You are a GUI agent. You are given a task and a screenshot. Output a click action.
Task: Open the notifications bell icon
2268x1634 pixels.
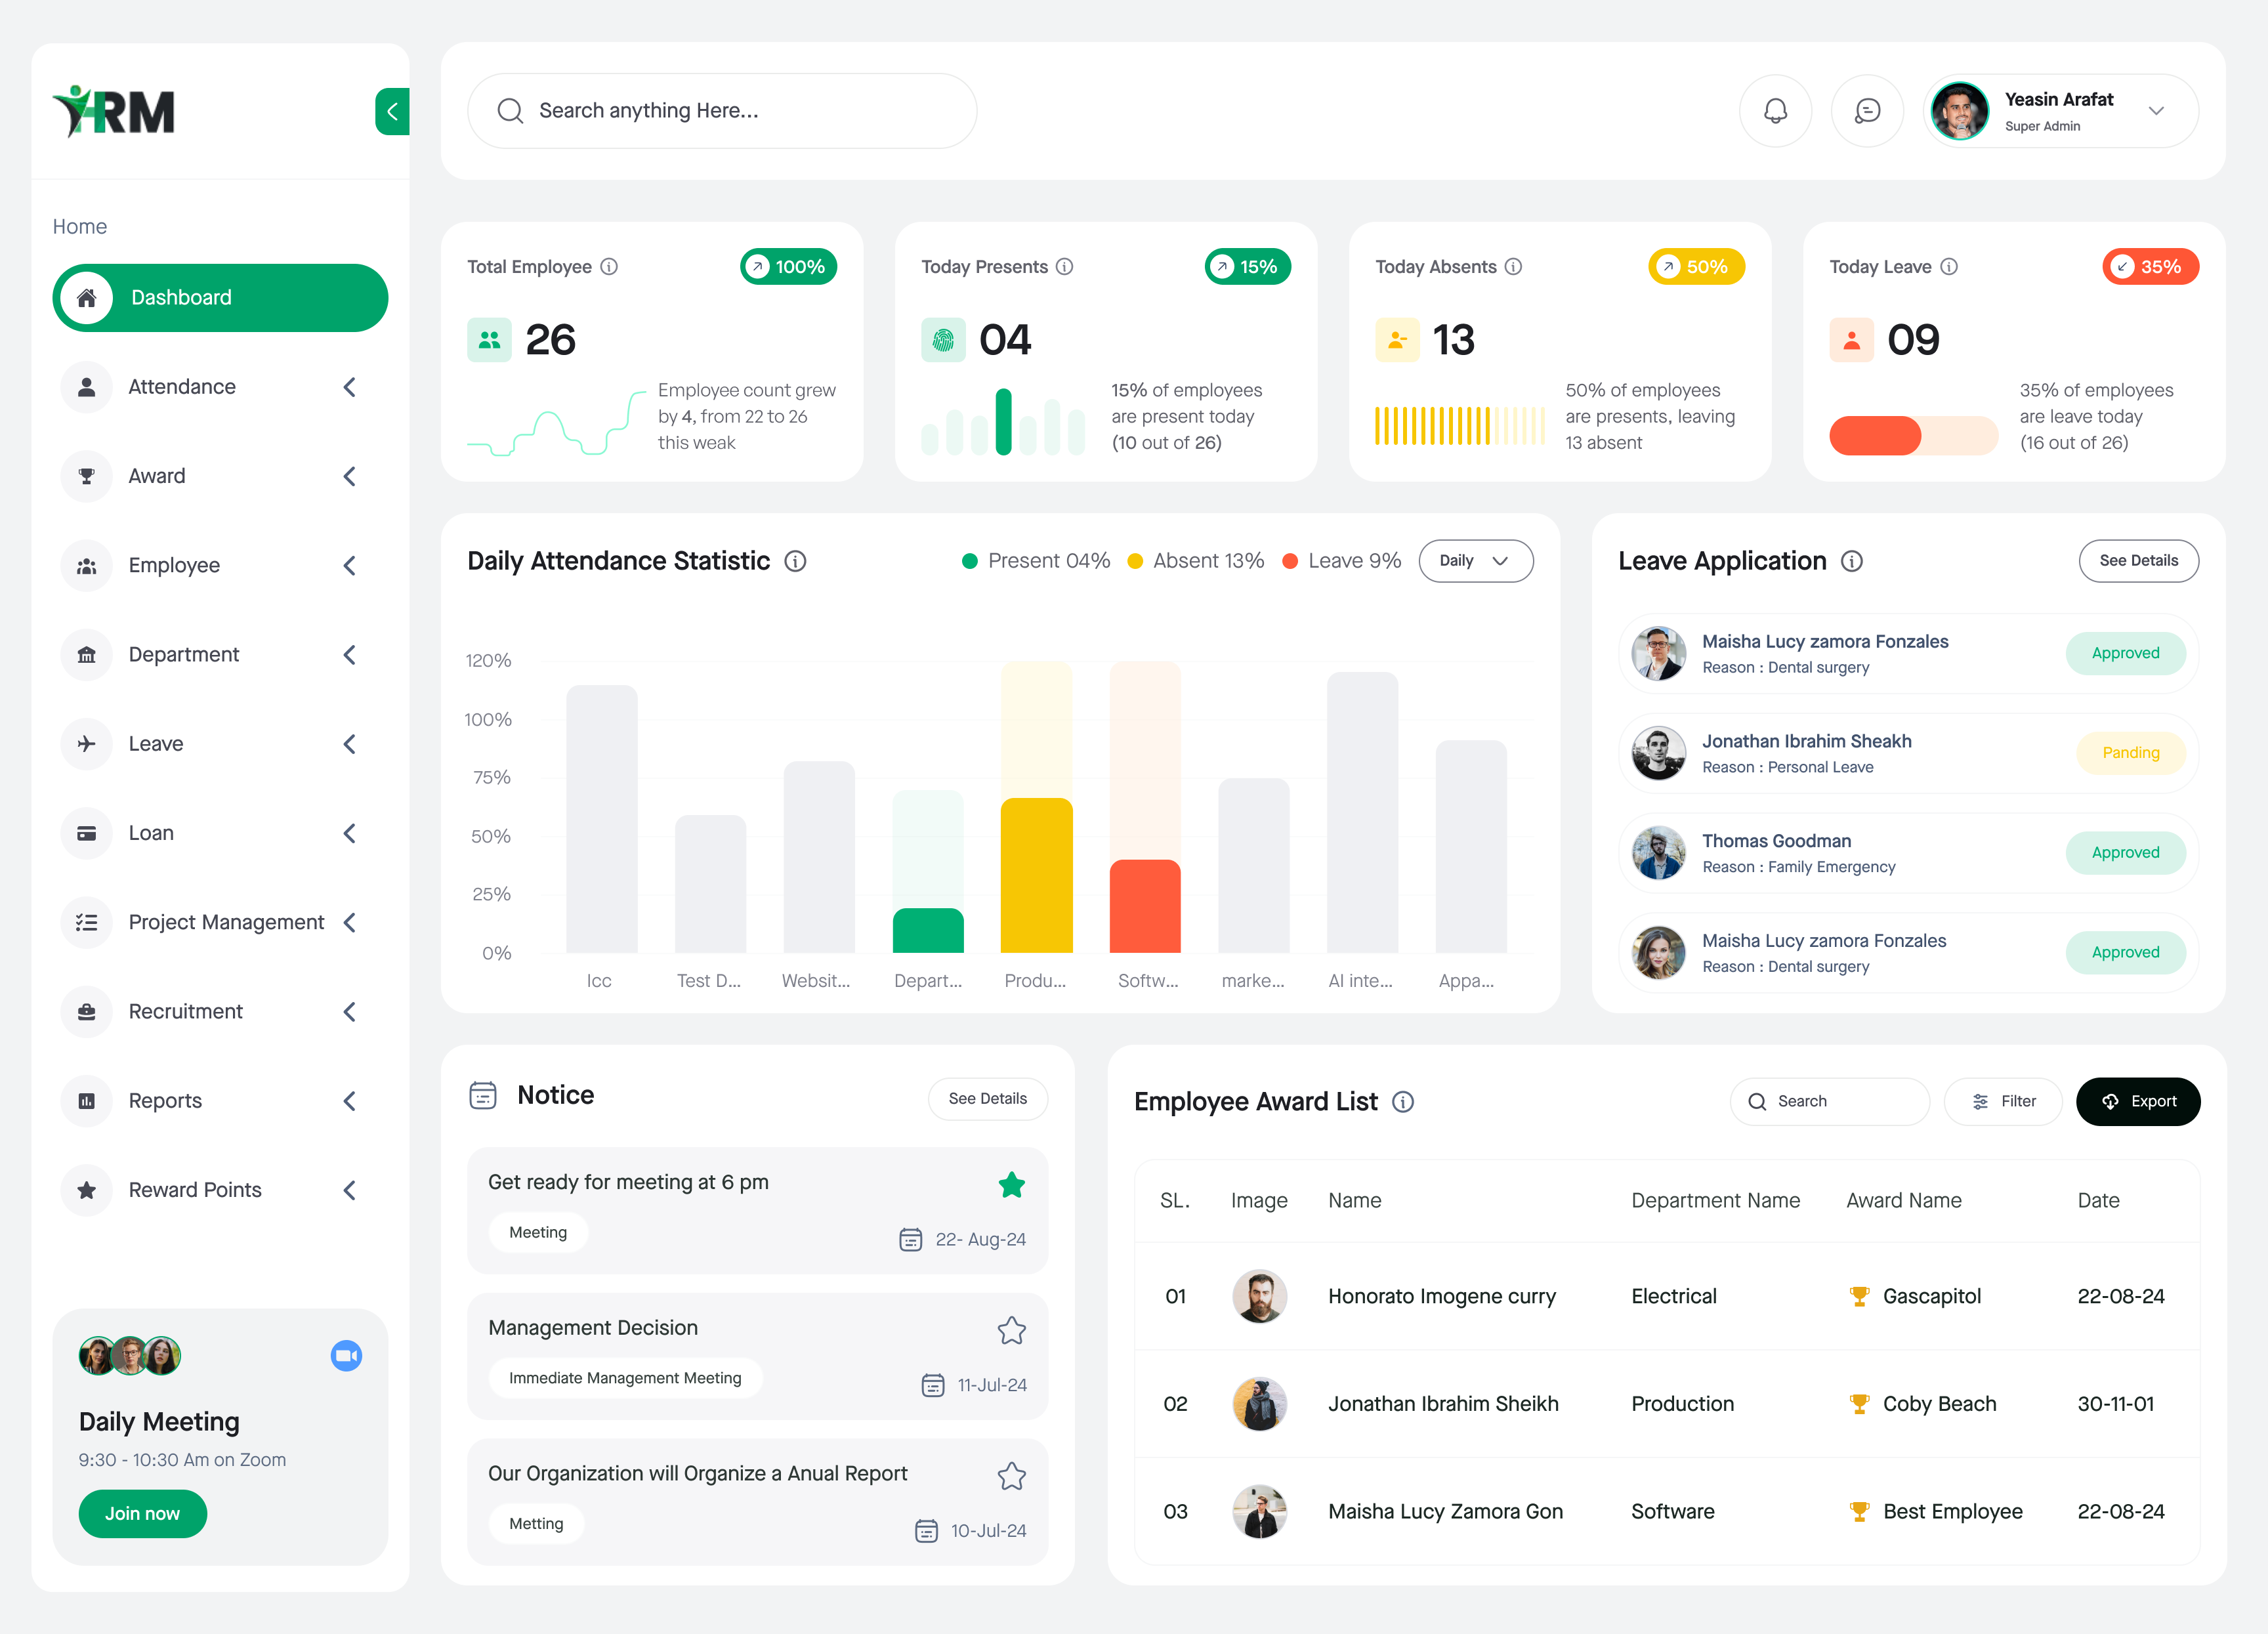[x=1776, y=111]
